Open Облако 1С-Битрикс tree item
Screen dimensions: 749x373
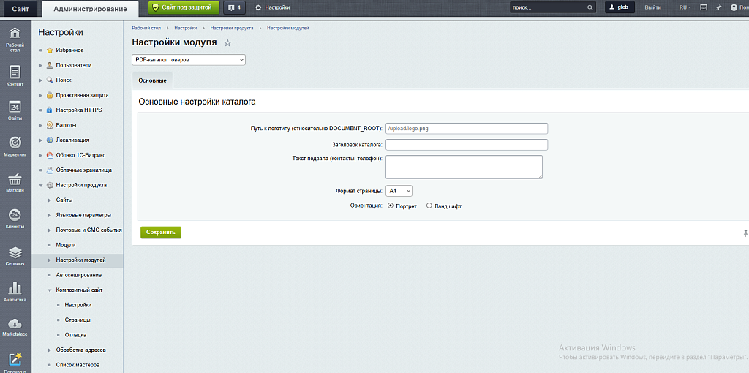[80, 155]
